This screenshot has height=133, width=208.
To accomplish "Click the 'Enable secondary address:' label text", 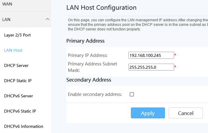I will 95,94.
